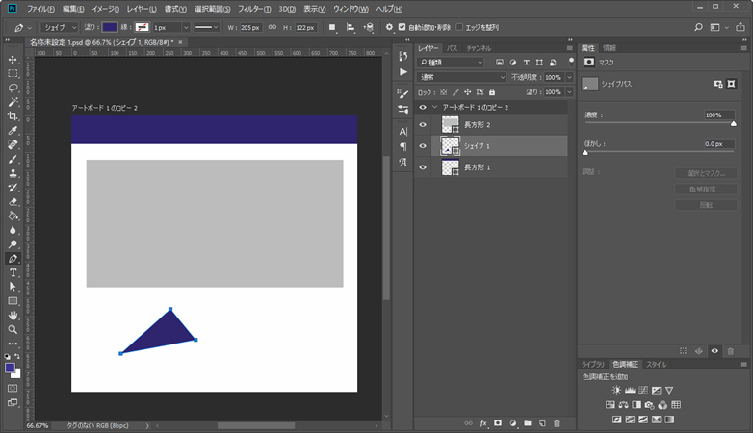Click the W width input field

[249, 27]
